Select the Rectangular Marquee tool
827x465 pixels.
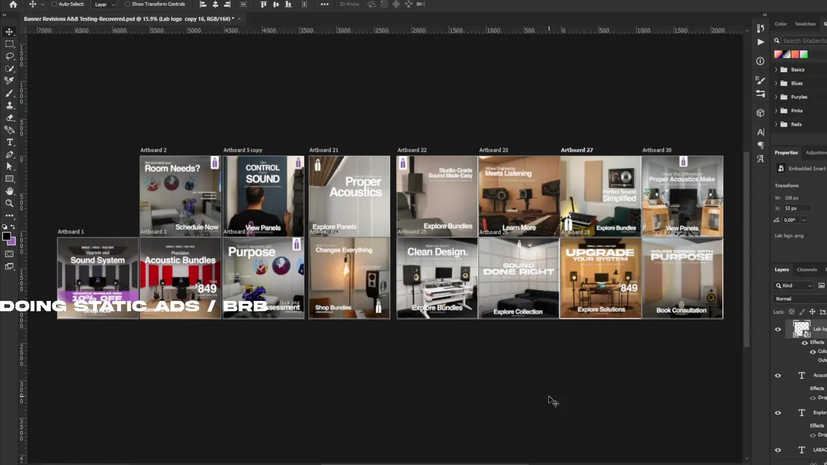[10, 44]
